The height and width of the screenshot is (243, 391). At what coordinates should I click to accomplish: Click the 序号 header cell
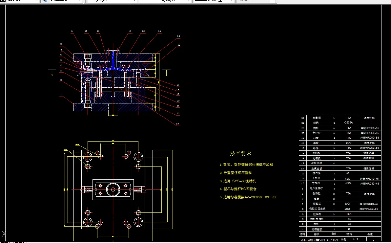[303, 234]
